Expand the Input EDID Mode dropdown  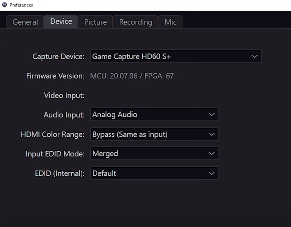tap(154, 153)
